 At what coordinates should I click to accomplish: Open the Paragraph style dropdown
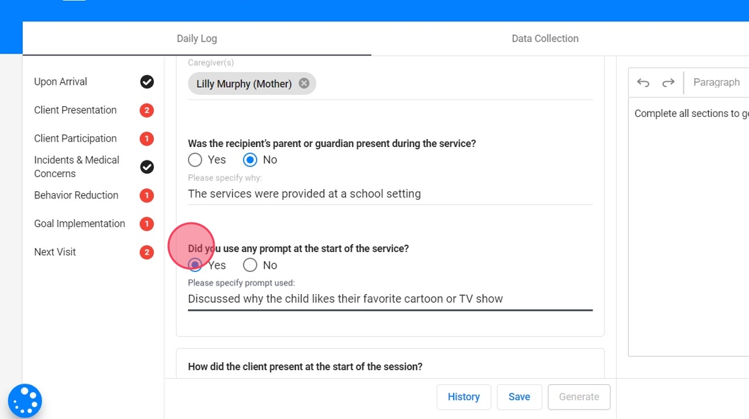(716, 82)
